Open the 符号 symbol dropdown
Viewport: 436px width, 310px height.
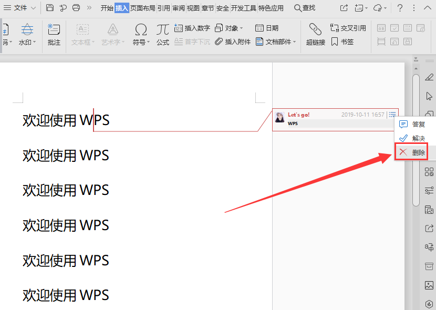point(141,35)
